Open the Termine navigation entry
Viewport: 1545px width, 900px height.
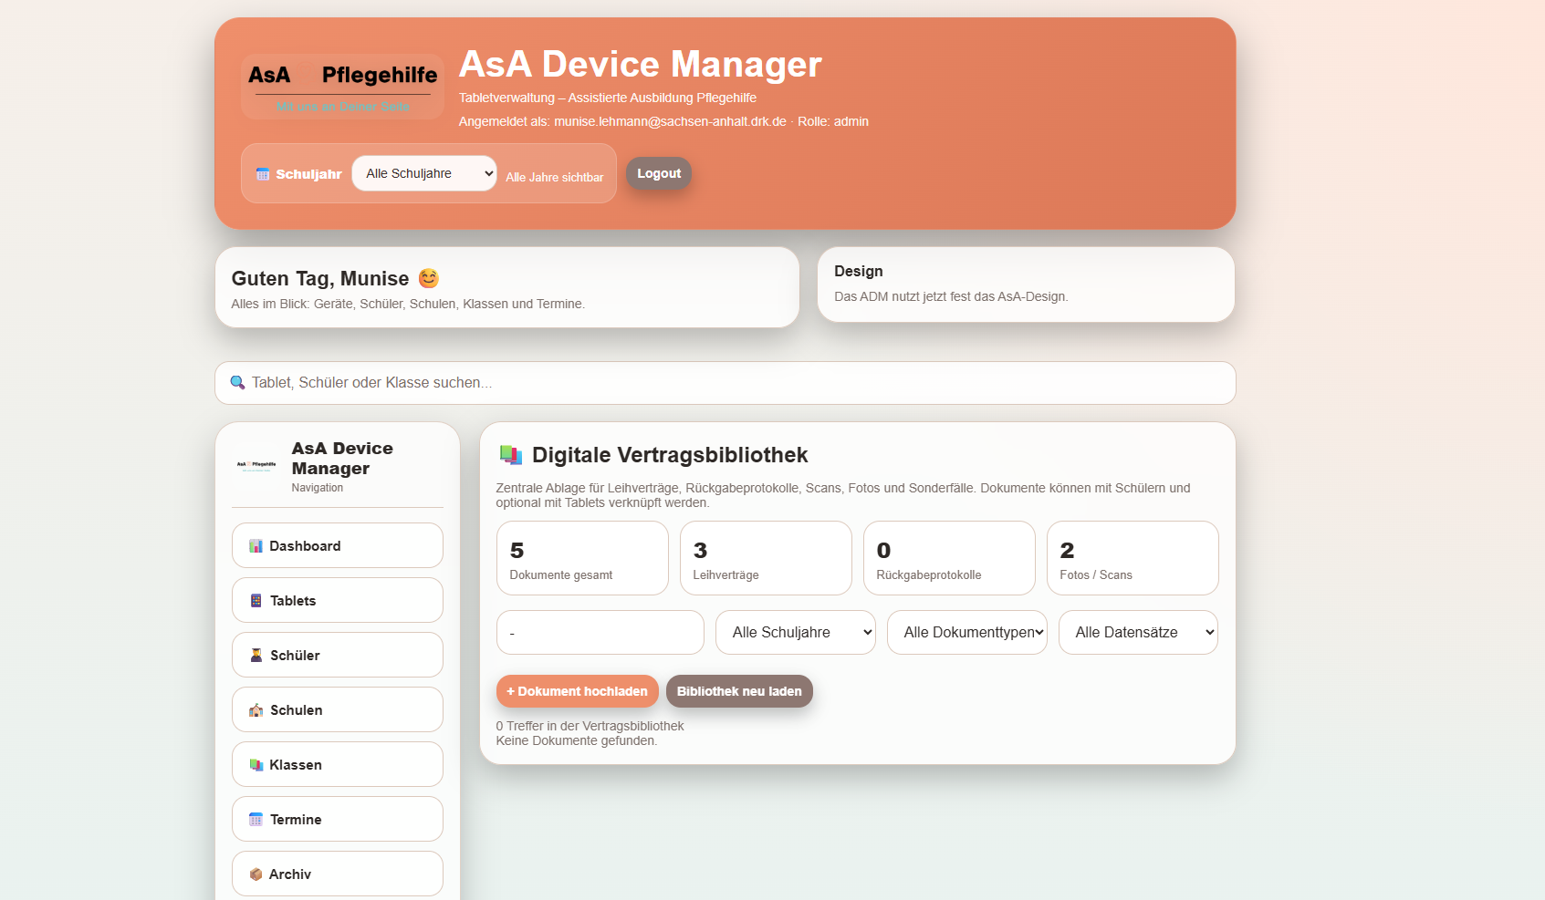coord(338,819)
